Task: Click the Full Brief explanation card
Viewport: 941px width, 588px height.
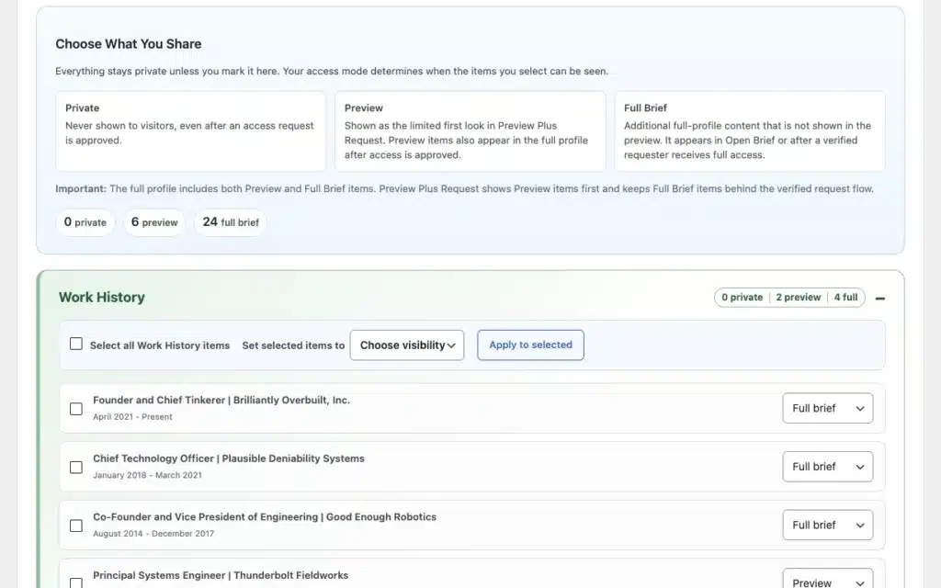Action: pos(750,131)
